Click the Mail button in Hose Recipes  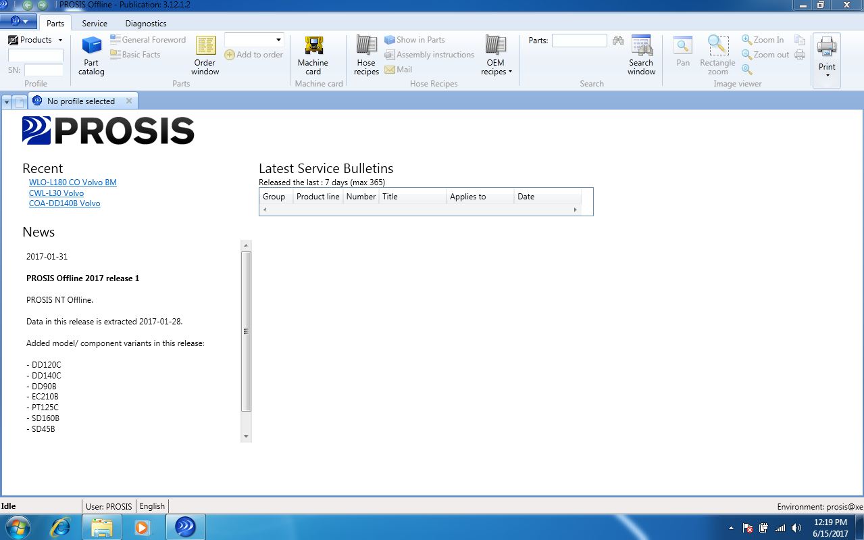399,70
